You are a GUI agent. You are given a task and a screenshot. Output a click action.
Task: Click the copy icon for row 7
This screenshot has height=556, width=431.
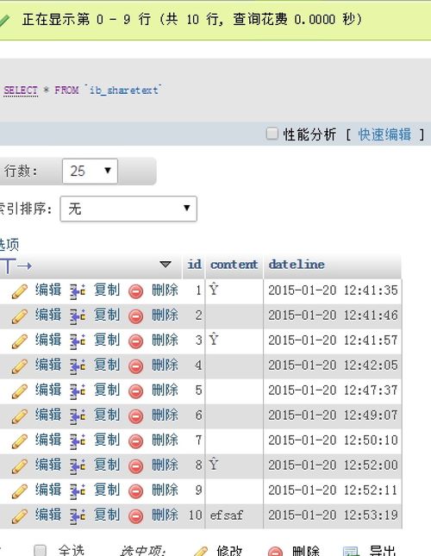[x=78, y=441]
